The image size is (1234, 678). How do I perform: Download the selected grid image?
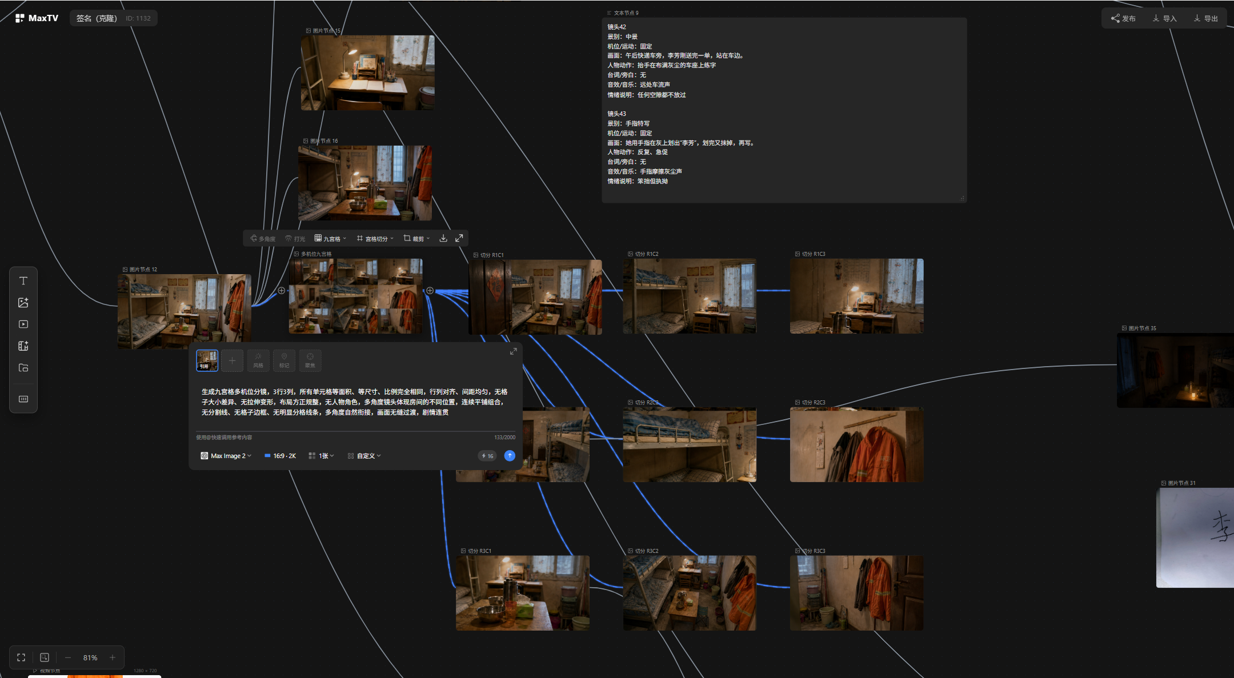point(443,238)
